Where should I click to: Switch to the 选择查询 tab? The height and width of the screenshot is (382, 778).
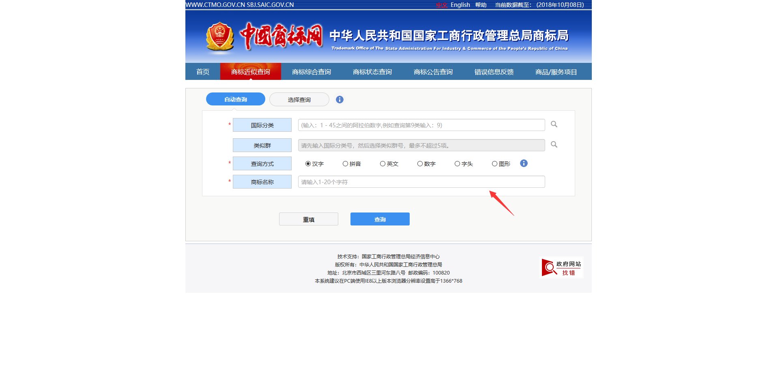tap(299, 99)
